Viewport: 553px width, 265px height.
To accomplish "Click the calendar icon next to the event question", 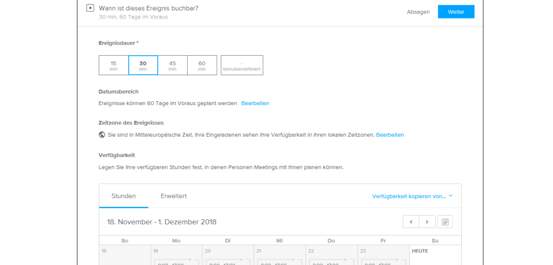I will 90,8.
